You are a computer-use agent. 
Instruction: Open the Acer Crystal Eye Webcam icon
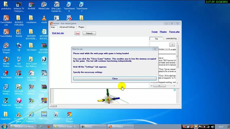click(x=31, y=62)
